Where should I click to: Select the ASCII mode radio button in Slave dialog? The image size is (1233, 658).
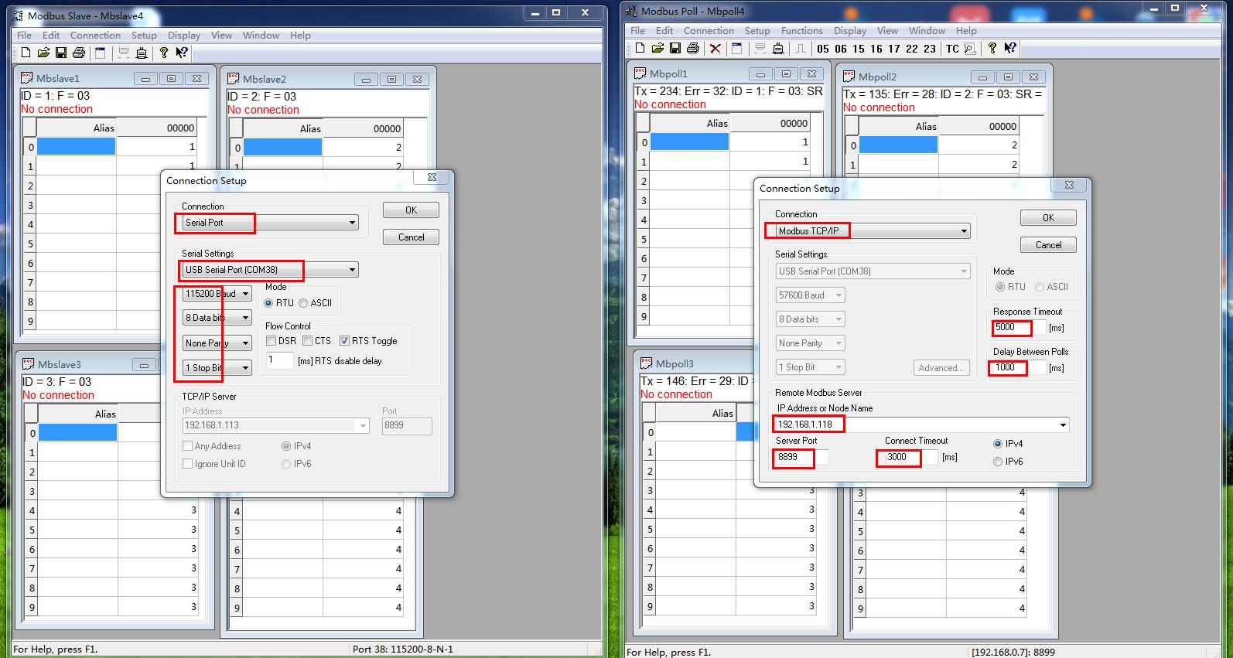coord(303,303)
